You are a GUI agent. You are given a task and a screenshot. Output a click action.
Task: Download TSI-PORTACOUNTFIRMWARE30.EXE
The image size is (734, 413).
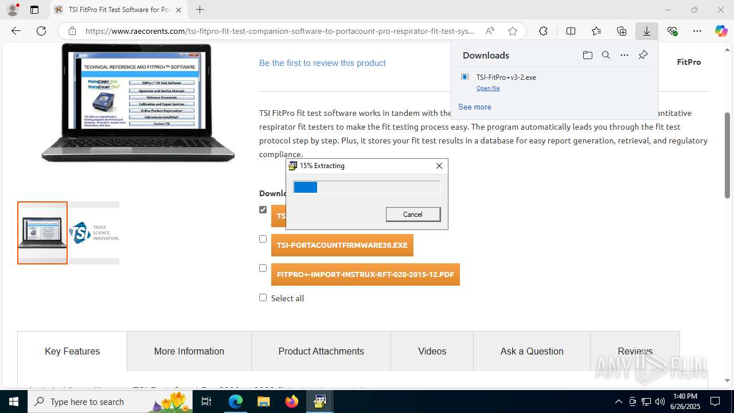coord(342,245)
